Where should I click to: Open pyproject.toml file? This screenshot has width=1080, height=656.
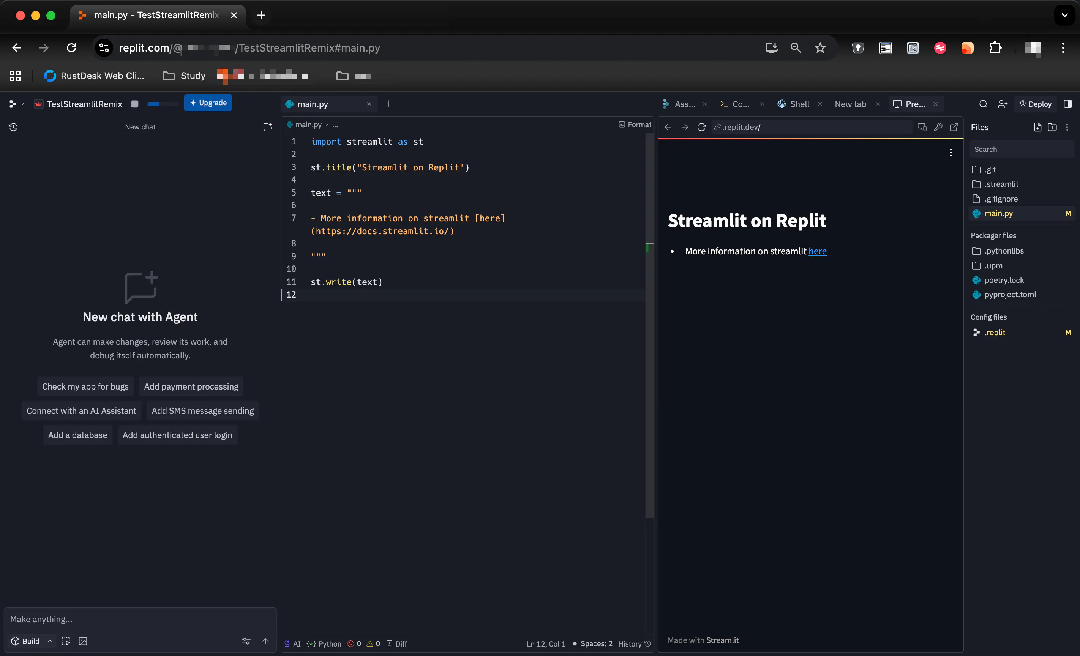click(1021, 295)
